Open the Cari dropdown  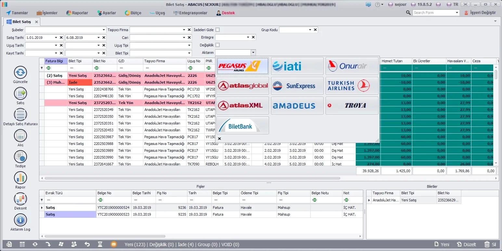[184, 38]
